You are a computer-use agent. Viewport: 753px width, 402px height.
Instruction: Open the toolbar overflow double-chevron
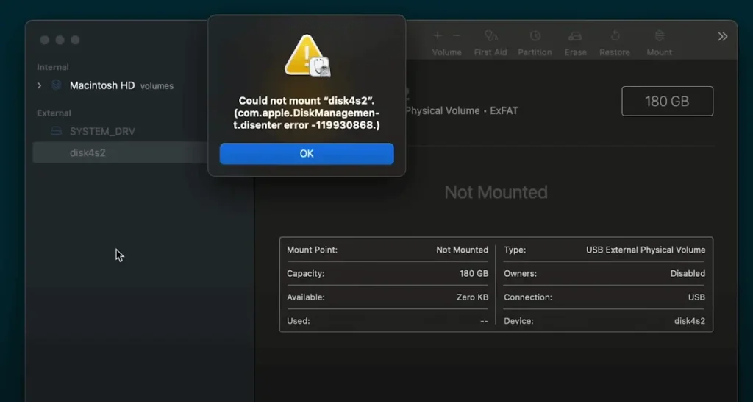(722, 36)
